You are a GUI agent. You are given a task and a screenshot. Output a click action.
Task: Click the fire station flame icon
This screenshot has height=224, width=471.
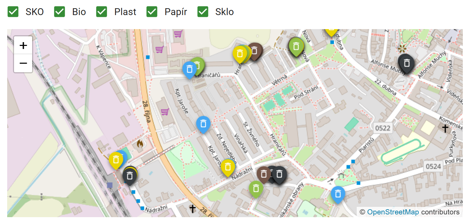(140, 144)
